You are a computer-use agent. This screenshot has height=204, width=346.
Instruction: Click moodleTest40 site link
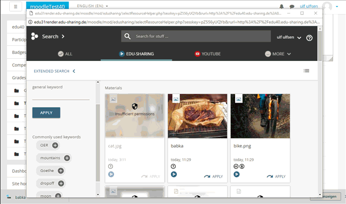tap(48, 6)
